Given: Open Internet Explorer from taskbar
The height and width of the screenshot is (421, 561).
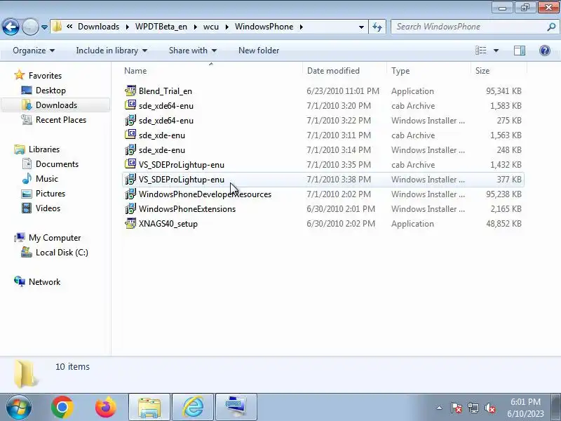Looking at the screenshot, I should coord(194,407).
